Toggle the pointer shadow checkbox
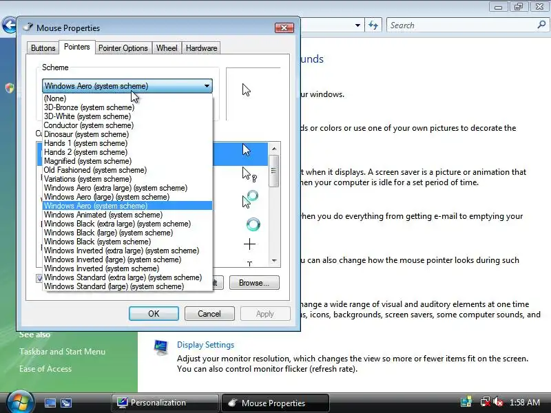 tap(39, 279)
